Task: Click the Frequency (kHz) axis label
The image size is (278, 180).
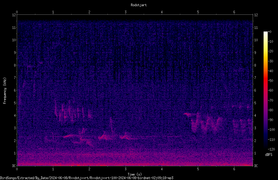Action: [x=5, y=91]
